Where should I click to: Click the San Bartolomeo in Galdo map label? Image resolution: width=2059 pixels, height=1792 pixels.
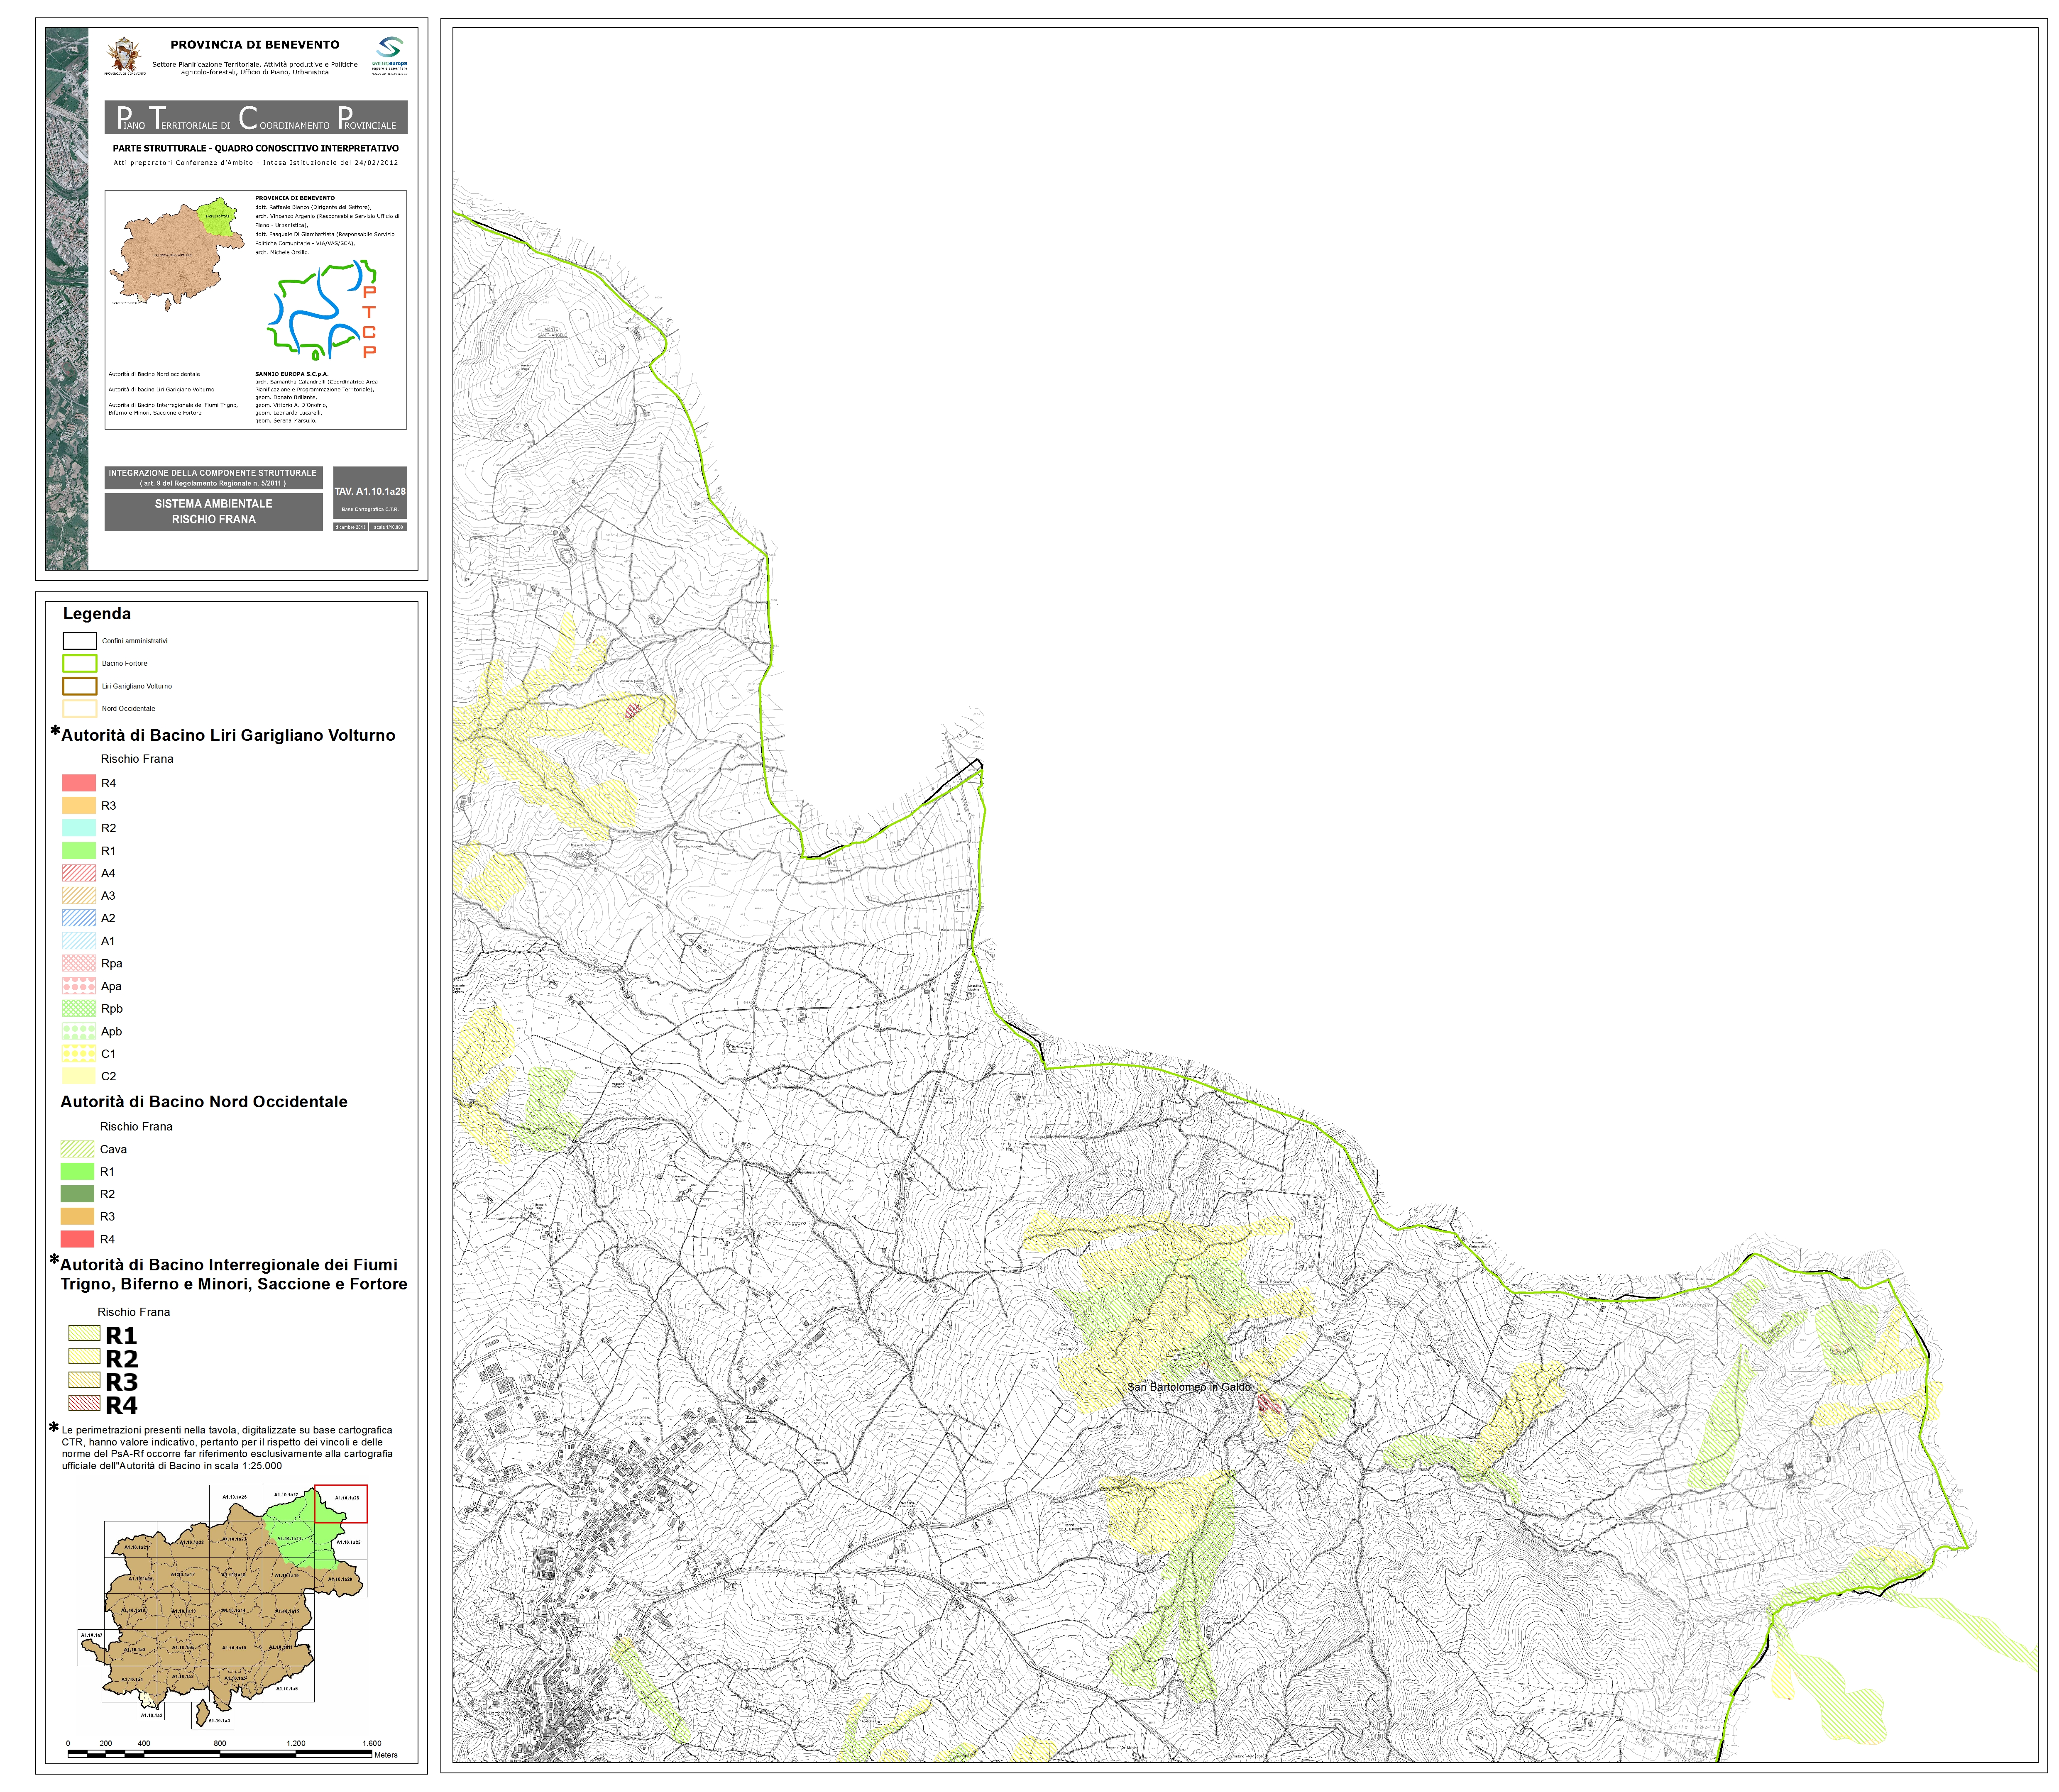coord(1189,1387)
